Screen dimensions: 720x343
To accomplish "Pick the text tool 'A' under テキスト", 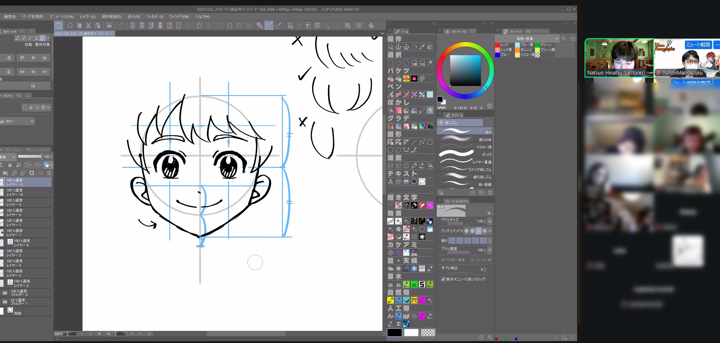I will coord(390,182).
